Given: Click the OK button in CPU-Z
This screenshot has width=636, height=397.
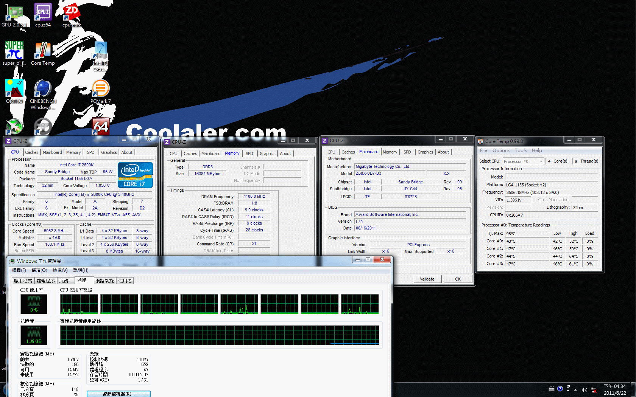Looking at the screenshot, I should pos(458,279).
